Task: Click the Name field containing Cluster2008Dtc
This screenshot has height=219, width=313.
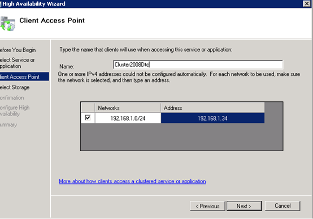Action: 198,65
